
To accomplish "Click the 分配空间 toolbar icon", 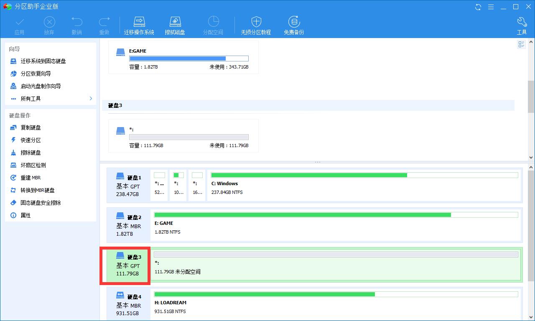I will [x=213, y=26].
